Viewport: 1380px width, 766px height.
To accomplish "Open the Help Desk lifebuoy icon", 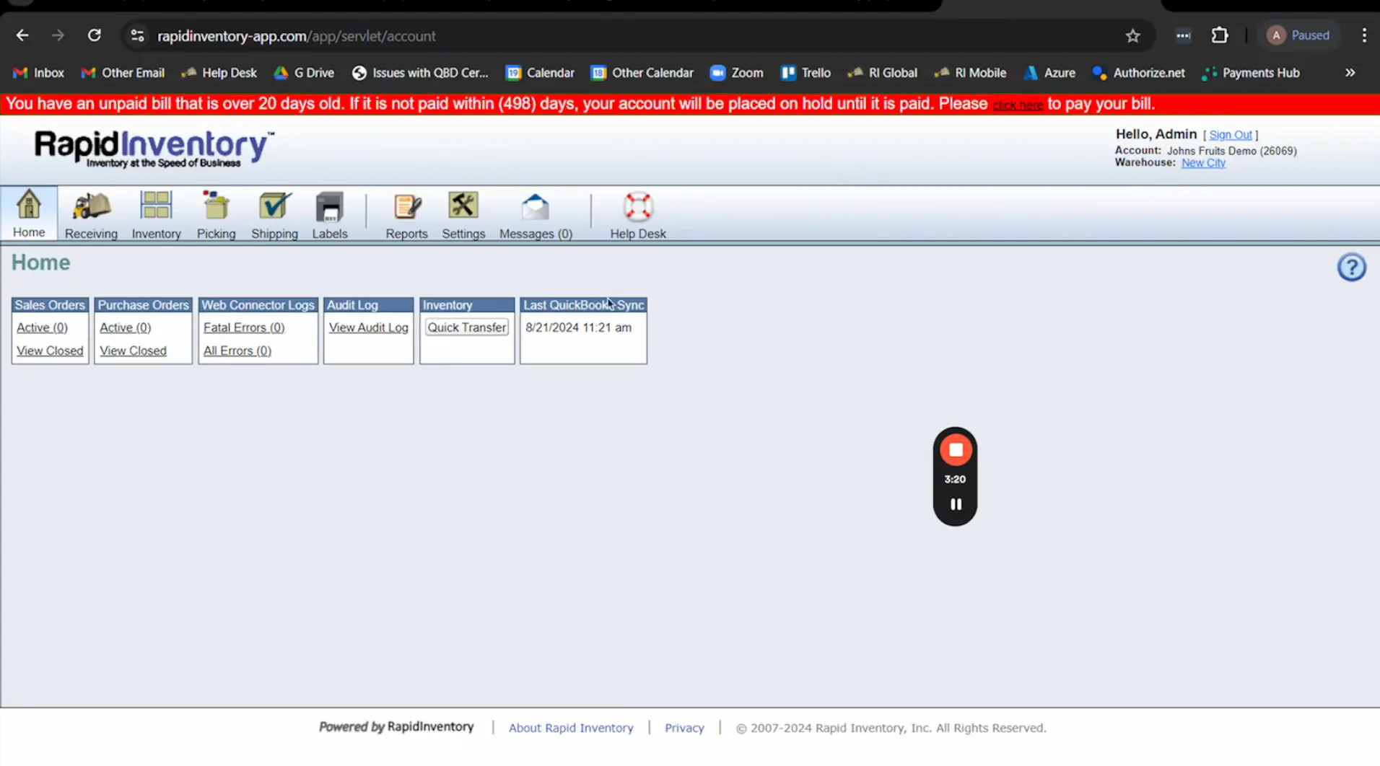I will (638, 215).
